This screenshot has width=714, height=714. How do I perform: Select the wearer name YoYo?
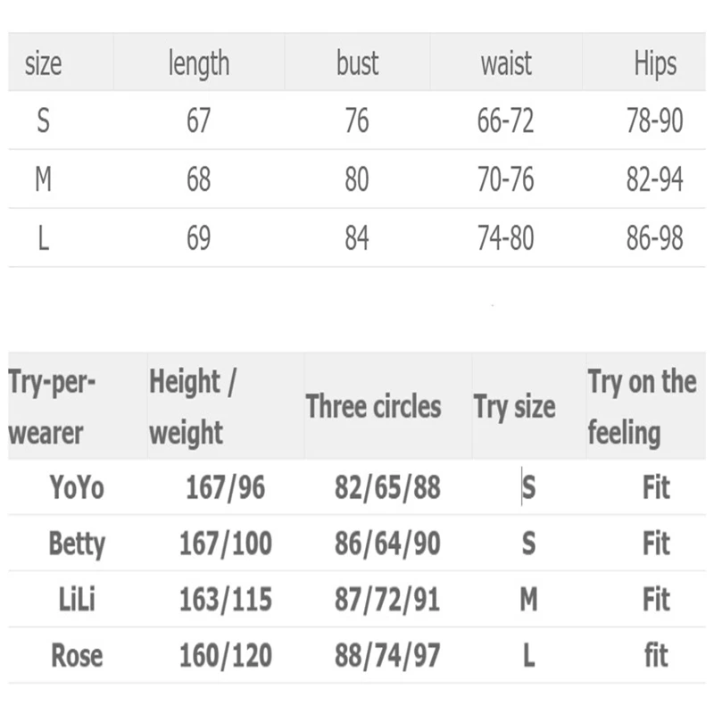coord(77,487)
